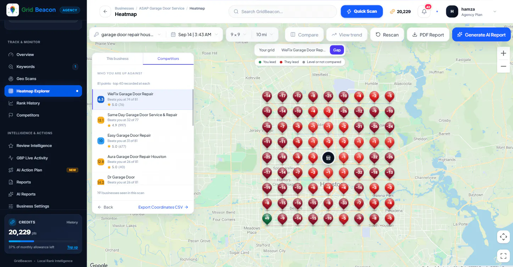Click the Quick Scan button
The height and width of the screenshot is (267, 513).
[362, 11]
